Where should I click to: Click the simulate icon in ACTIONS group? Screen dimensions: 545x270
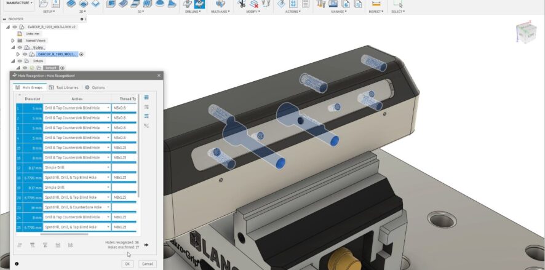(281, 4)
